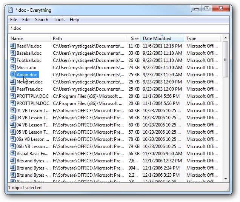The height and width of the screenshot is (202, 240).
Task: Click the vertical scrollbar thumb
Action: 225,59
